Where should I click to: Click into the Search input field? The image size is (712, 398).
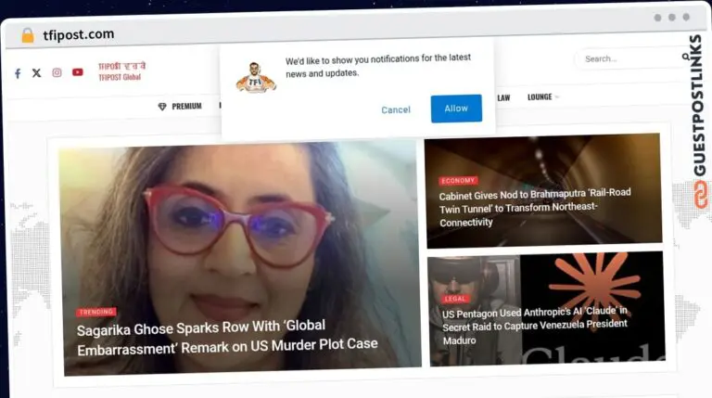point(626,58)
